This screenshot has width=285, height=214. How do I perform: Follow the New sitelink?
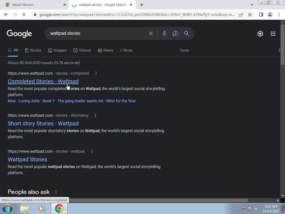pos(12,101)
